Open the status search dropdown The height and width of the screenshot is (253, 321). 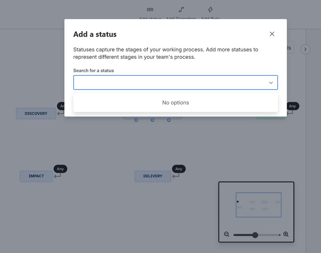point(175,83)
